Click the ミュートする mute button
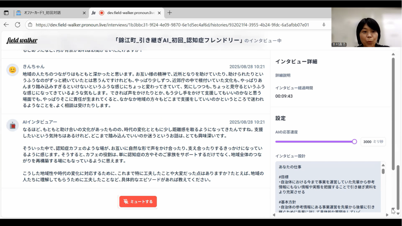Image resolution: width=402 pixels, height=226 pixels. [x=138, y=202]
